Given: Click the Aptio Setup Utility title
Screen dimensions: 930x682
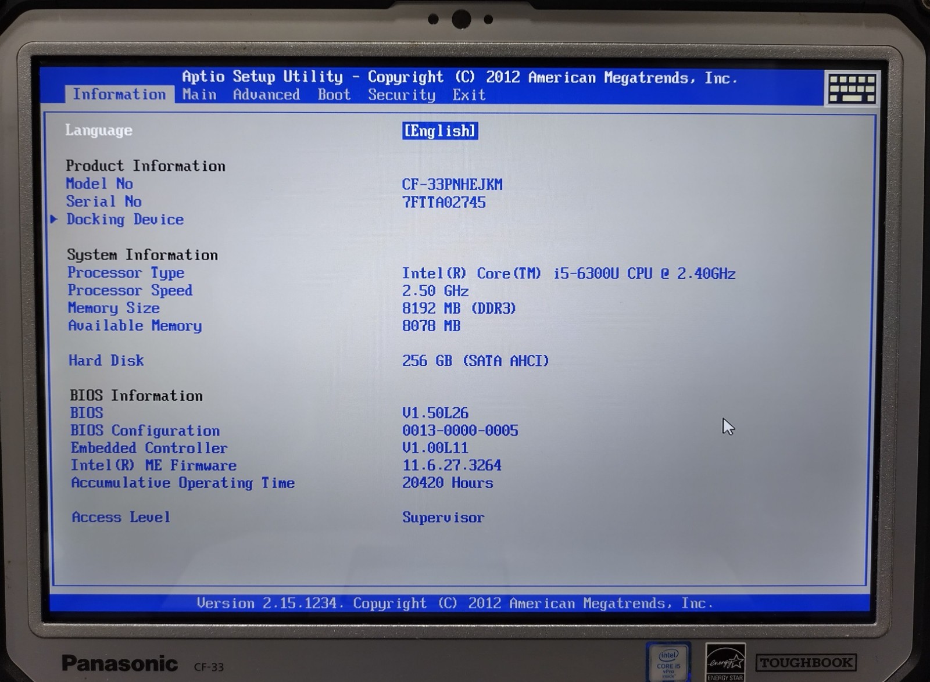Looking at the screenshot, I should coord(460,77).
